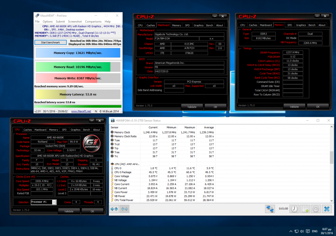Screen dimensions: 336x236
Task: Click Memory Clock sensor row icon
Action: [112, 132]
